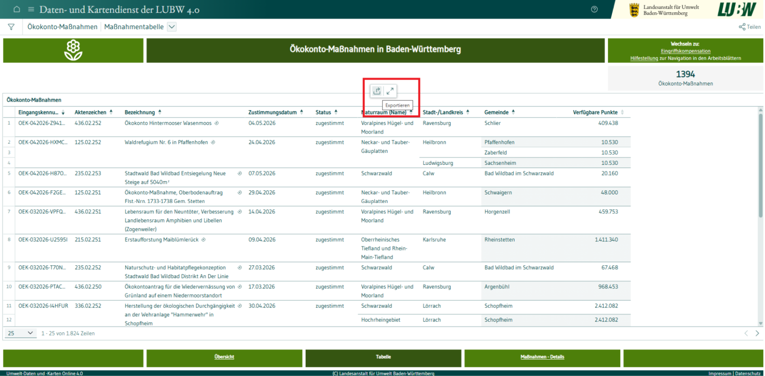
Task: Open link icon next to Erstaufforstung Maiblümlerück
Action: click(204, 239)
